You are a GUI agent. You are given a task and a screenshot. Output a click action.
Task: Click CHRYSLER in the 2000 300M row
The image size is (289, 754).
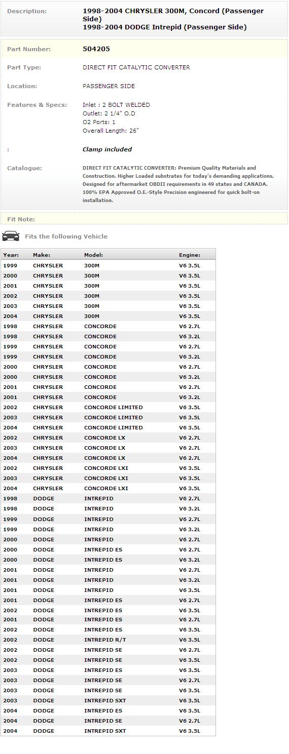pyautogui.click(x=48, y=275)
